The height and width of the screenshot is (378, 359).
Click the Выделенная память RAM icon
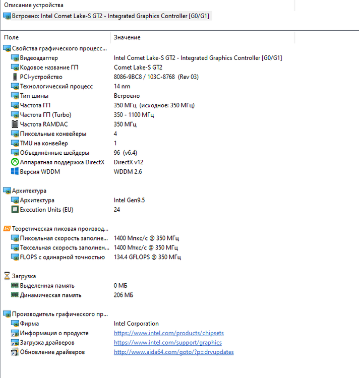[15, 286]
